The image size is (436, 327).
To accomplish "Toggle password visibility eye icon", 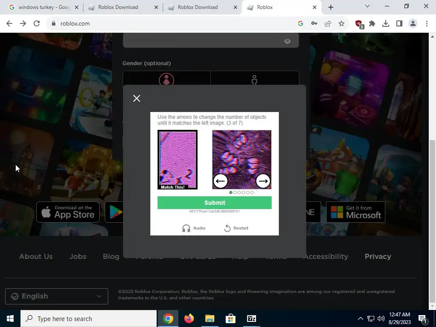I will pos(287,41).
